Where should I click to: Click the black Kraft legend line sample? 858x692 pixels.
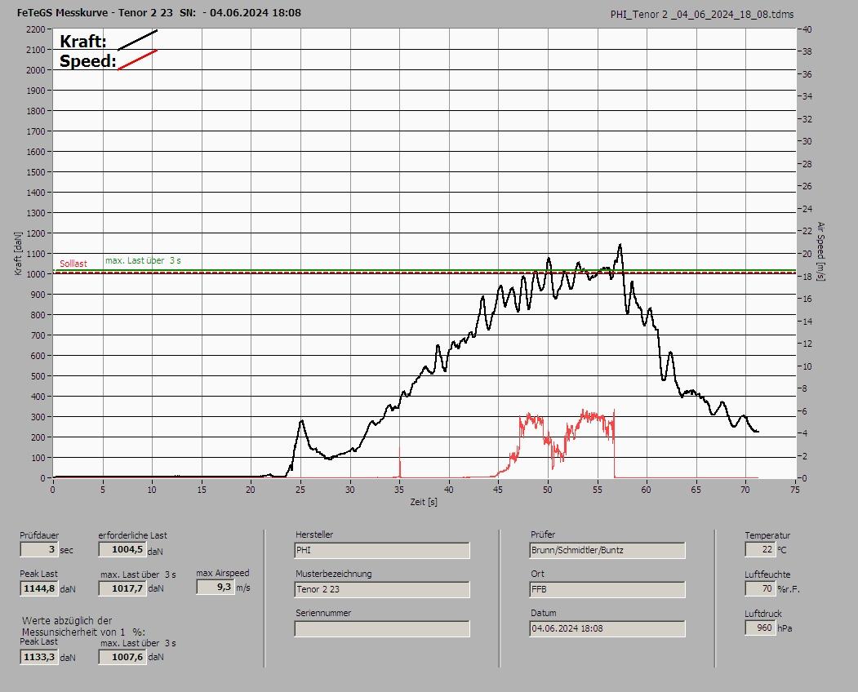138,40
